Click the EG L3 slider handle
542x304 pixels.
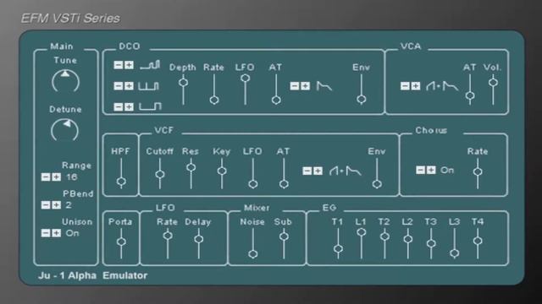(455, 253)
